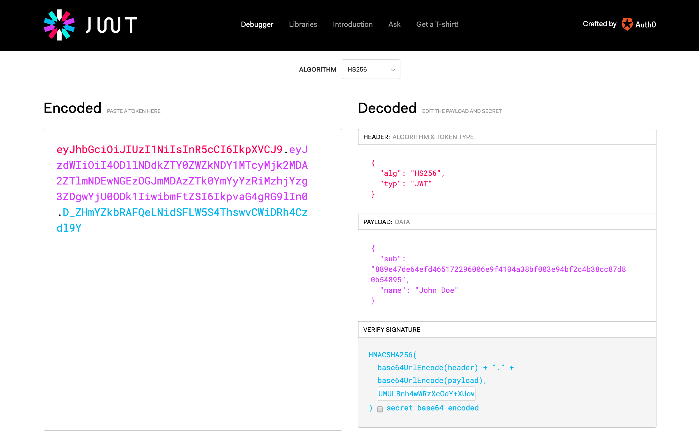Screen dimensions: 699x440
Task: Click the Auth0 shield star icon
Action: click(627, 24)
